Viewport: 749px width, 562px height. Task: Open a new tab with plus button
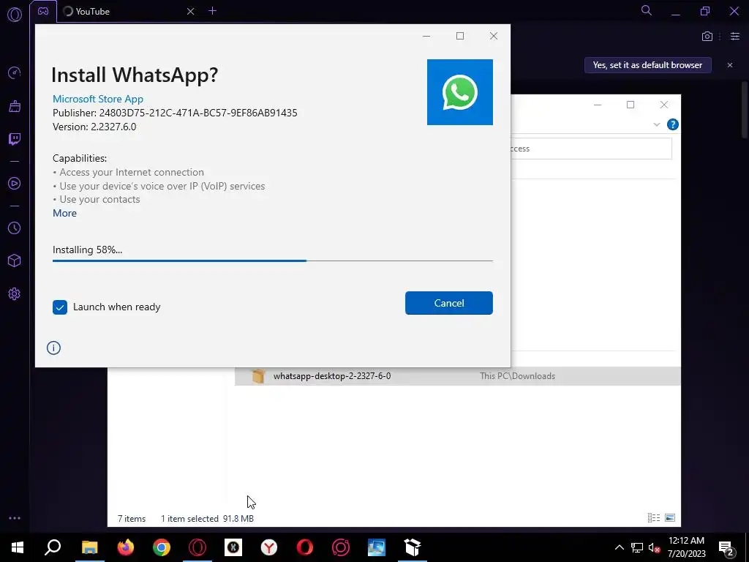click(213, 11)
